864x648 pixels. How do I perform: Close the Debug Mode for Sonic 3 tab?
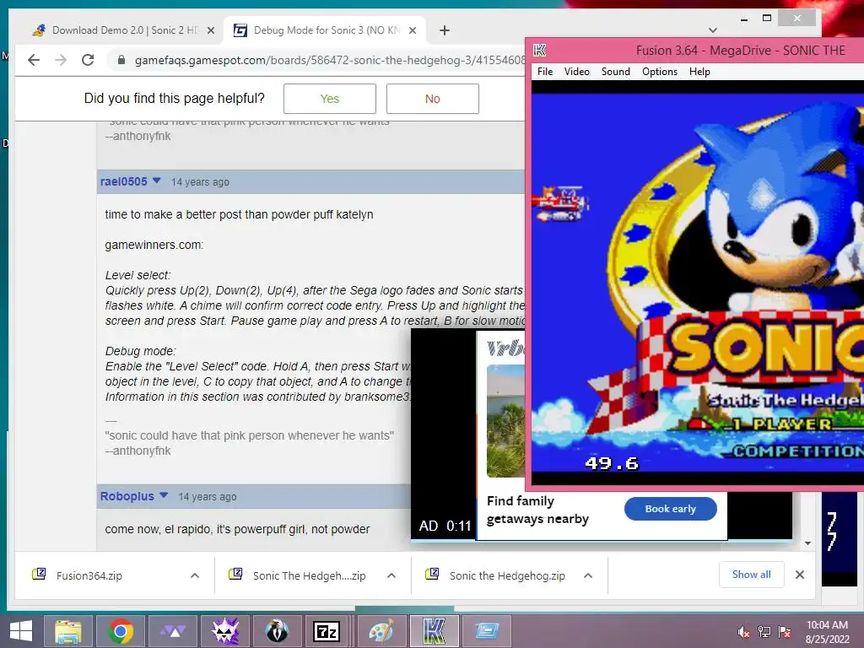pyautogui.click(x=412, y=31)
